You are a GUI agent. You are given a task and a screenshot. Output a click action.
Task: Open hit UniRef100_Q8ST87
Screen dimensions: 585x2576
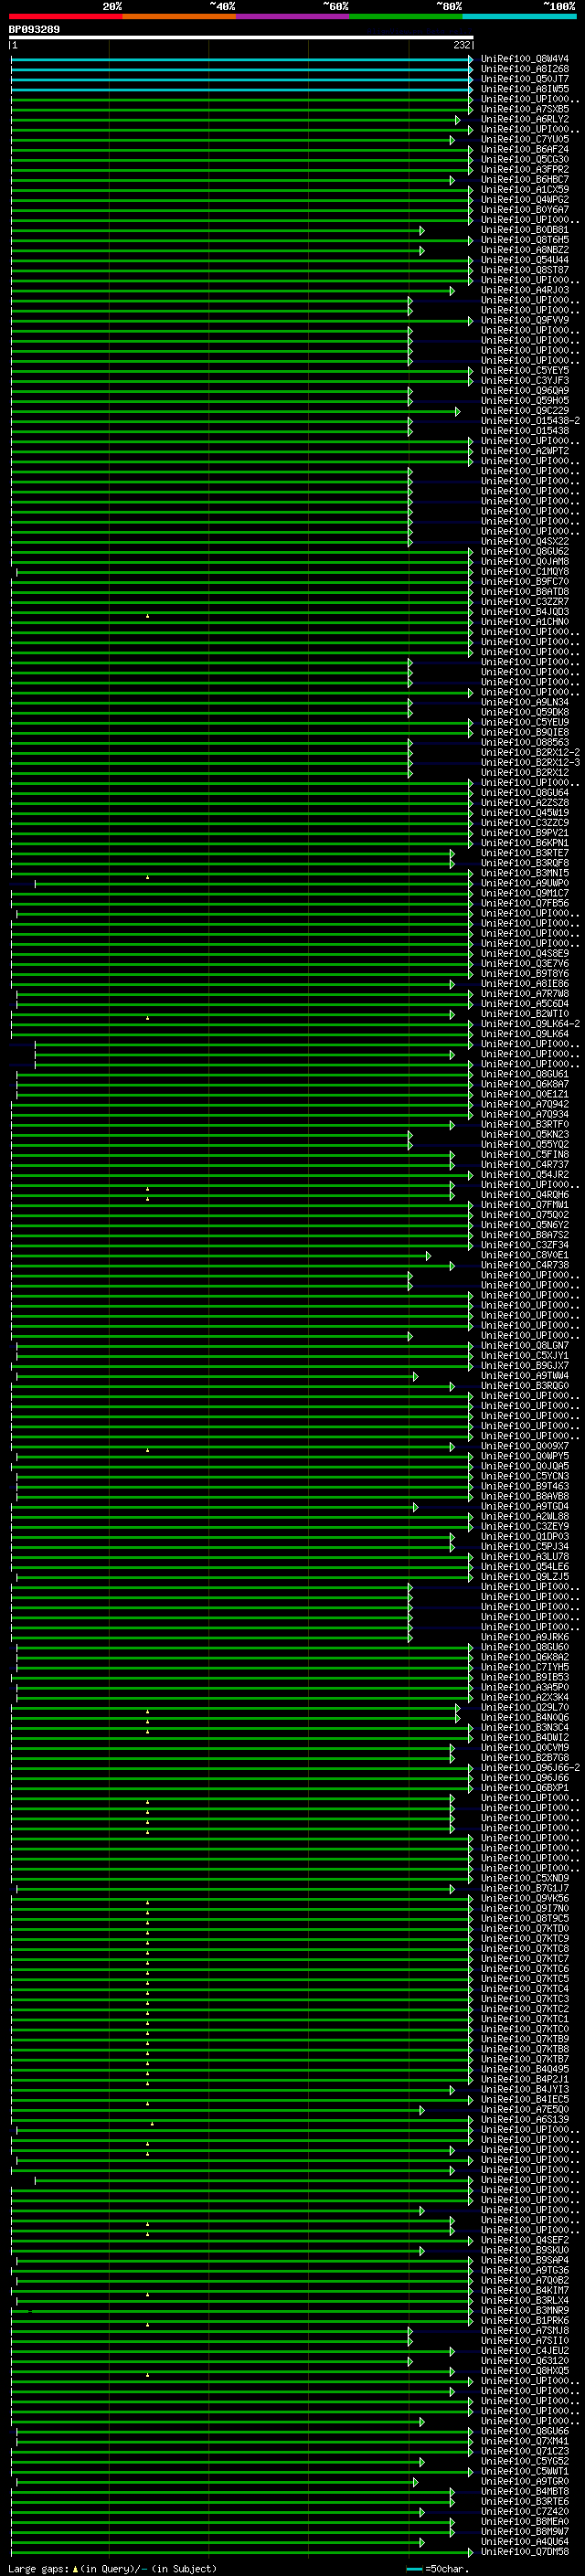525,270
